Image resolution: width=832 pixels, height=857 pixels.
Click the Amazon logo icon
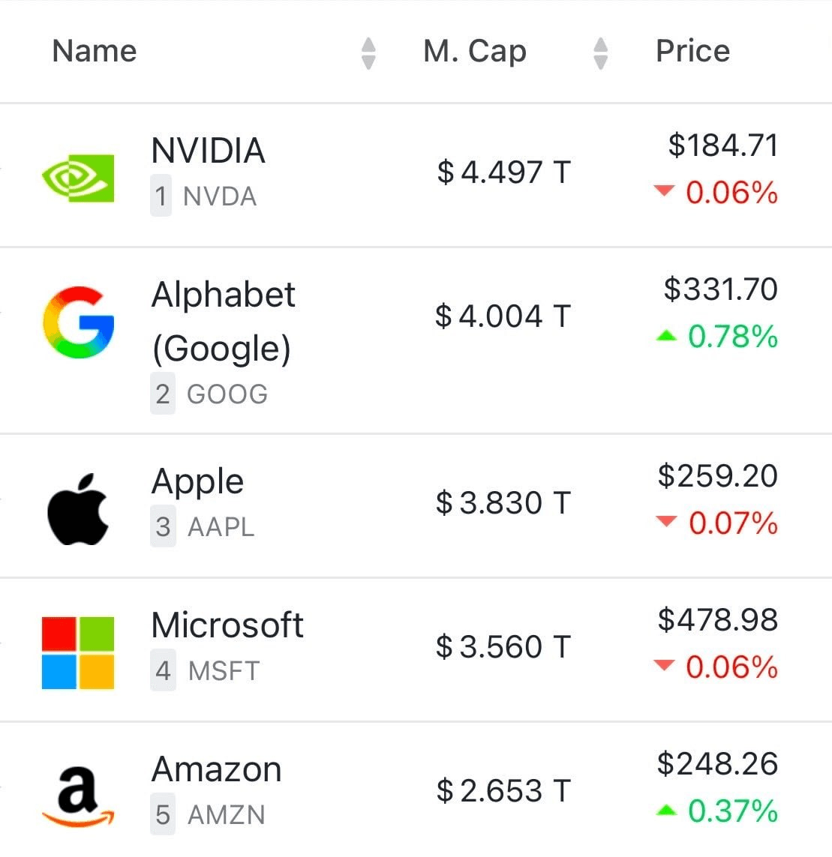(x=78, y=796)
